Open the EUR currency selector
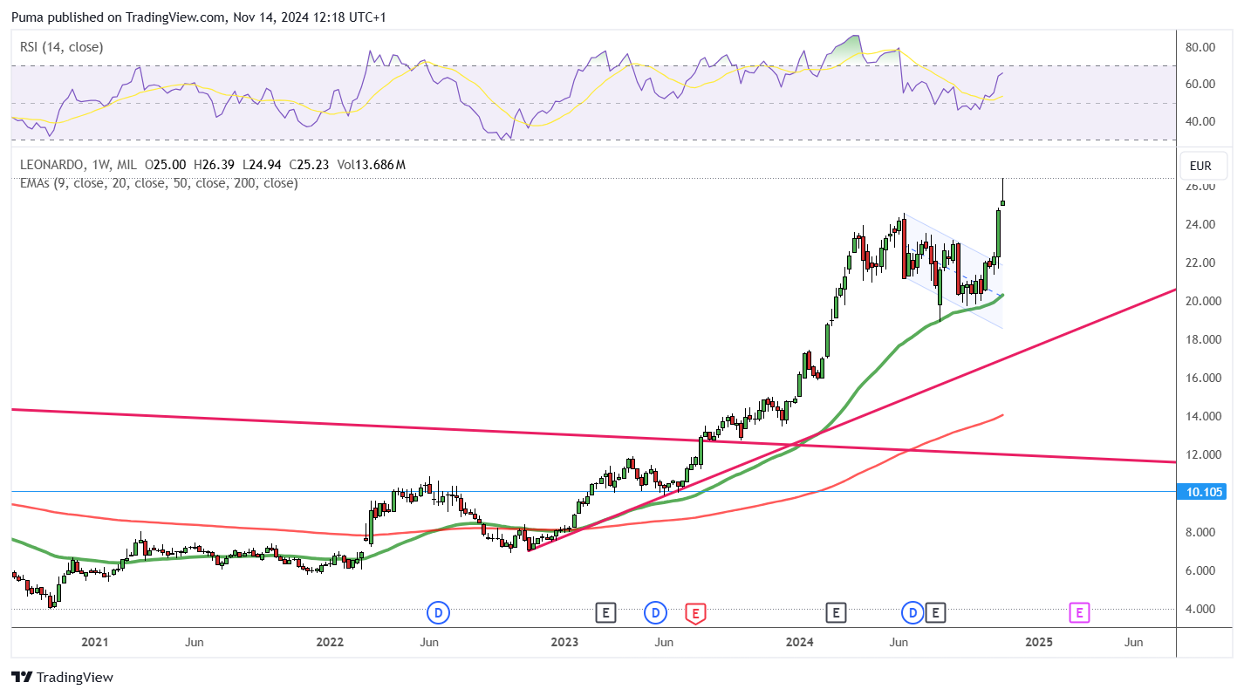Viewport: 1244px width, 696px height. click(x=1200, y=166)
